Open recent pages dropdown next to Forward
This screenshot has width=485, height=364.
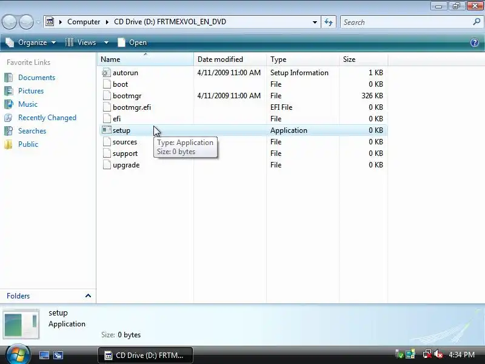coord(38,22)
